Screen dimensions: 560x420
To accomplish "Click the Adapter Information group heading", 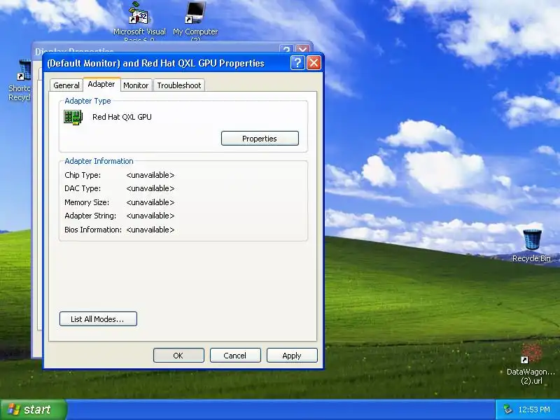I will click(x=99, y=161).
